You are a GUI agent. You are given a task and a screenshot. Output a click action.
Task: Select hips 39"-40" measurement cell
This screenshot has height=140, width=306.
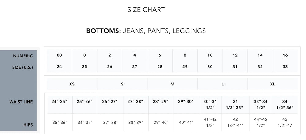(x=161, y=123)
